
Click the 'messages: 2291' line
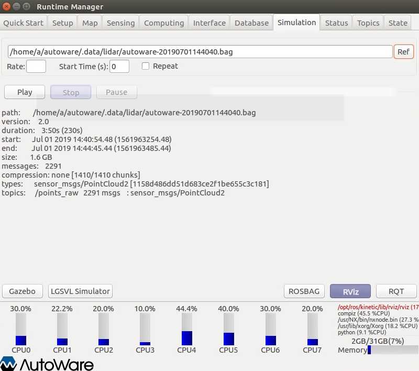coord(31,166)
